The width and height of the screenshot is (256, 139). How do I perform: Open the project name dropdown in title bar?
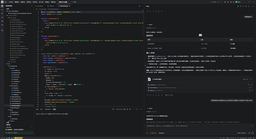64,2
